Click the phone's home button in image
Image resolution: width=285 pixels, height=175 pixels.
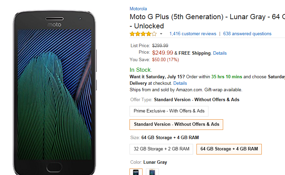pyautogui.click(x=54, y=167)
